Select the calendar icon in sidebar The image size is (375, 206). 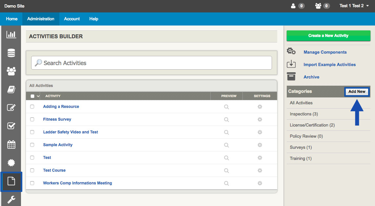pos(11,144)
